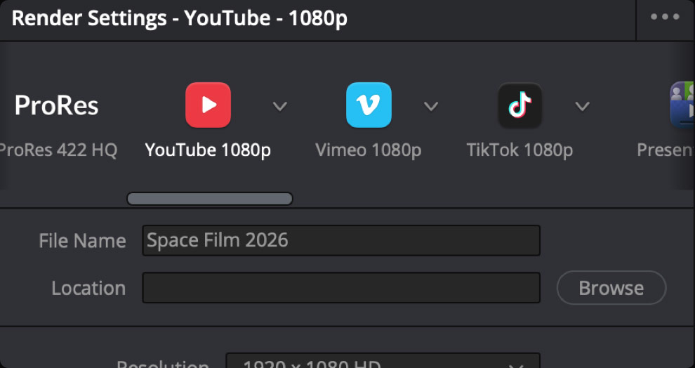
Task: Select the TikTok preset icon
Action: 520,105
